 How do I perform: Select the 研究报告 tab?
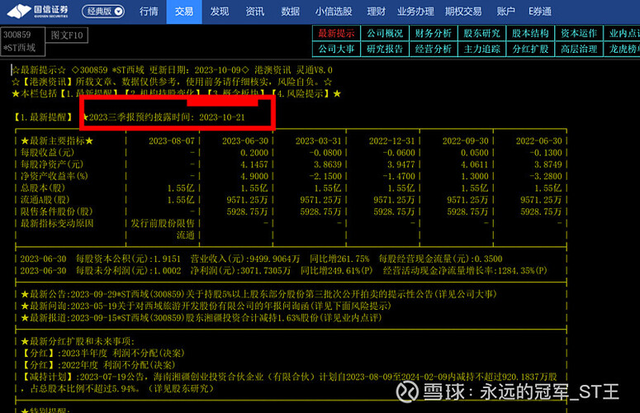click(x=385, y=49)
